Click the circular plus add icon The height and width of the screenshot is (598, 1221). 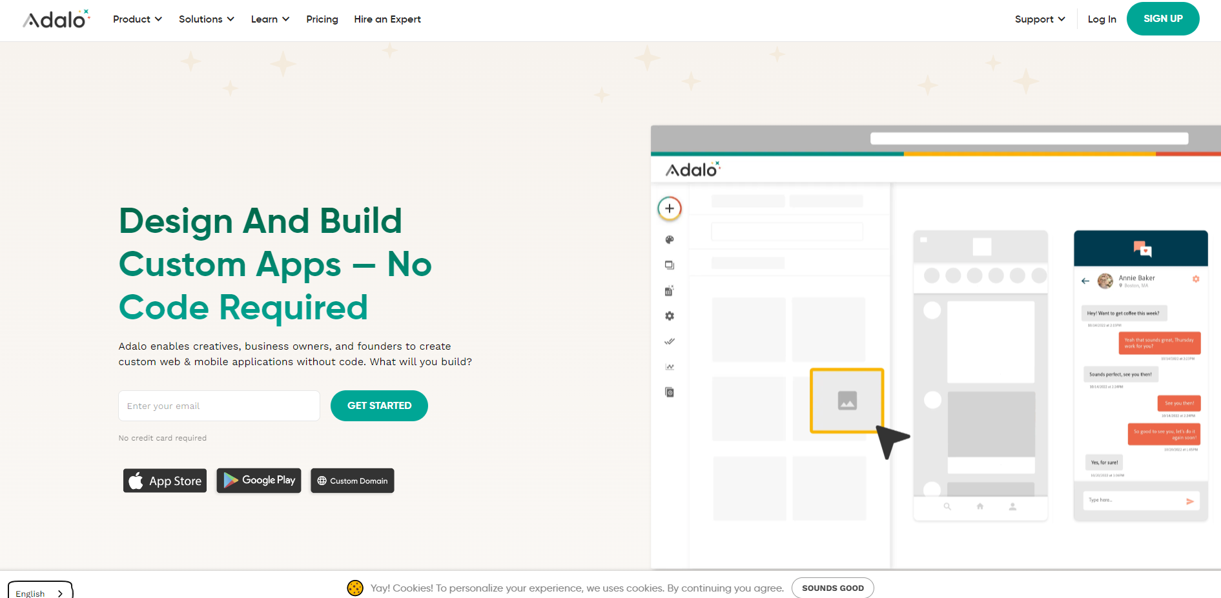[x=670, y=208]
